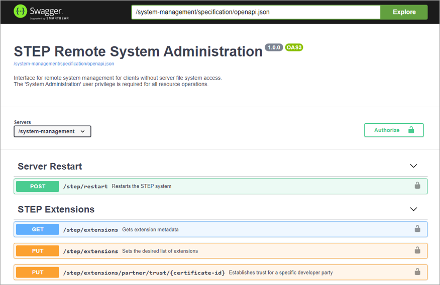440x285 pixels.
Task: Click the lock icon on PUT /step/extensions
Action: coord(417,250)
